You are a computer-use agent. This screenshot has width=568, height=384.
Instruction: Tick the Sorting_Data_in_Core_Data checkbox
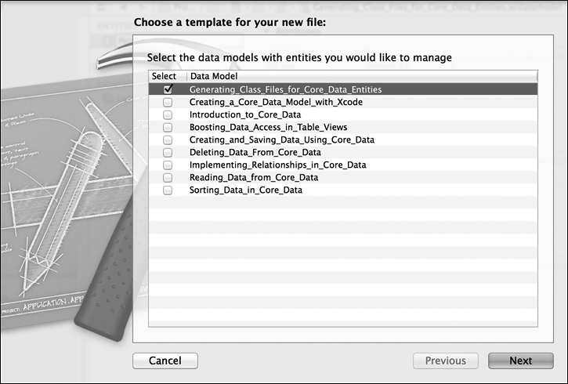[x=168, y=190]
